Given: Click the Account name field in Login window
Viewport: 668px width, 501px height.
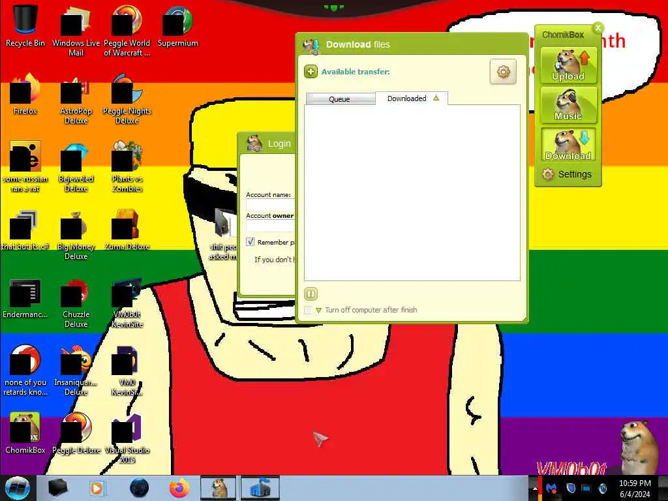Looking at the screenshot, I should click(271, 205).
